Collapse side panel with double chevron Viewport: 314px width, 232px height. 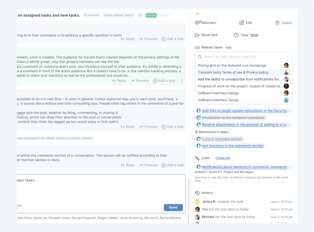[198, 14]
